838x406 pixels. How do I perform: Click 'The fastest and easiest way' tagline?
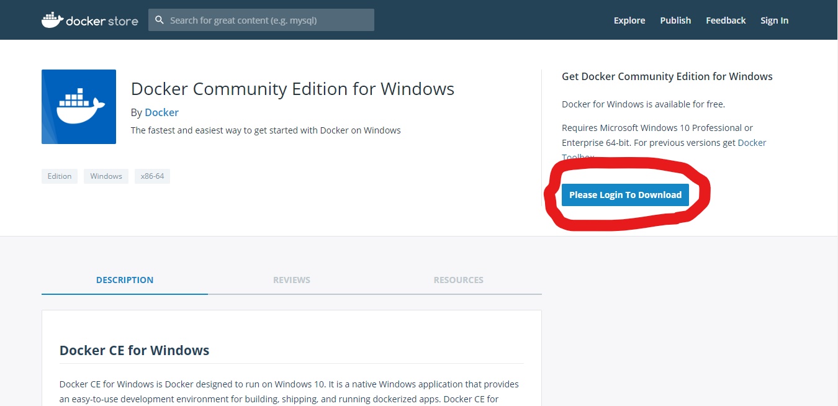click(266, 130)
